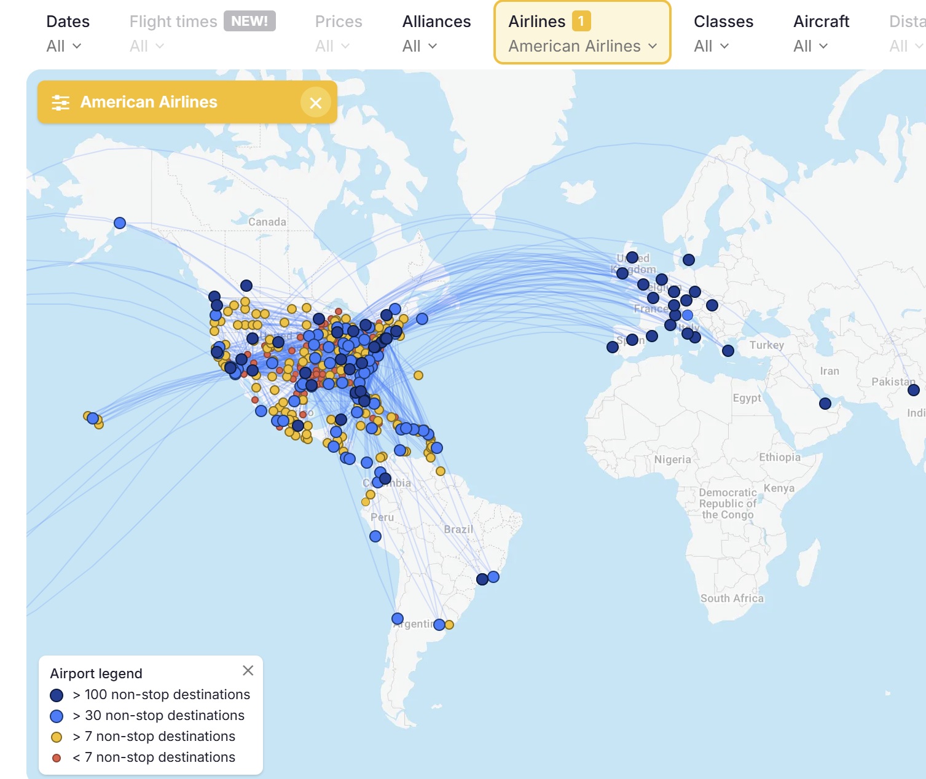Click the Democratic Republic of the Congo label

[x=728, y=504]
